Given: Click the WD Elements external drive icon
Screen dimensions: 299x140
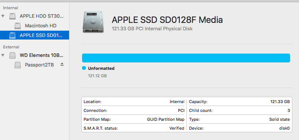Looking at the screenshot, I should click(x=12, y=55).
